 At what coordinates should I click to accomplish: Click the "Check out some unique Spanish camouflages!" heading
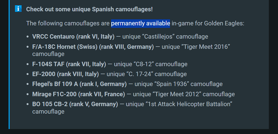tap(89, 9)
